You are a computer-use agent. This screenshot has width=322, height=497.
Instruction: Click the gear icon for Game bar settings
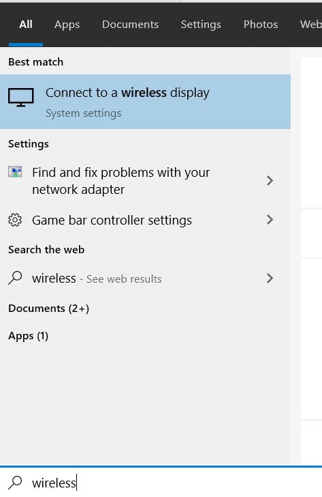[15, 220]
